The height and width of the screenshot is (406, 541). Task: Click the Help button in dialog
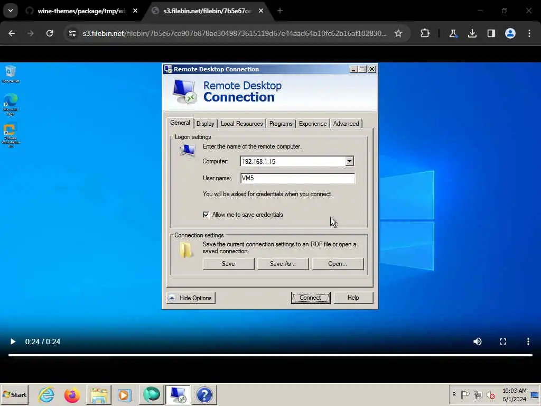click(353, 298)
